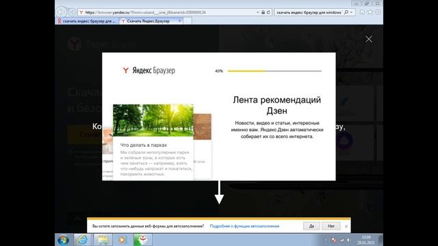Click the network tray icon
Image resolution: width=438 pixels, height=246 pixels.
pos(342,240)
